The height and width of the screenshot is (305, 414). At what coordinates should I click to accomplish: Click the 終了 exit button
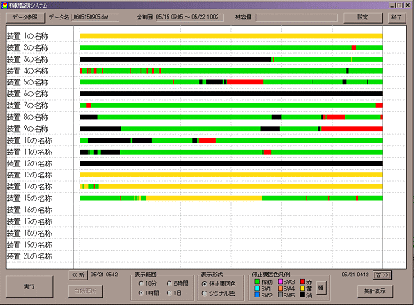click(396, 18)
